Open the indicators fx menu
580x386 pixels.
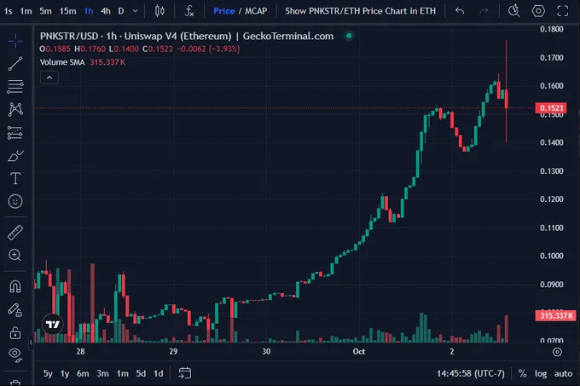189,11
